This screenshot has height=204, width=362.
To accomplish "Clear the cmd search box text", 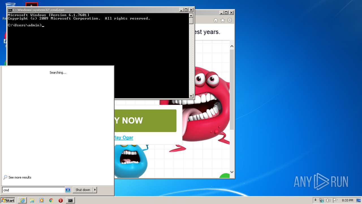I will [68, 190].
